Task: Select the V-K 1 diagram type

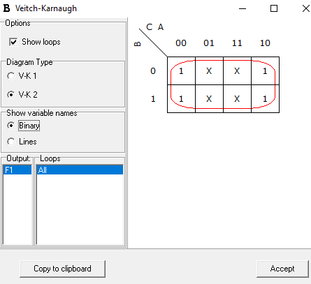Action: [x=10, y=76]
